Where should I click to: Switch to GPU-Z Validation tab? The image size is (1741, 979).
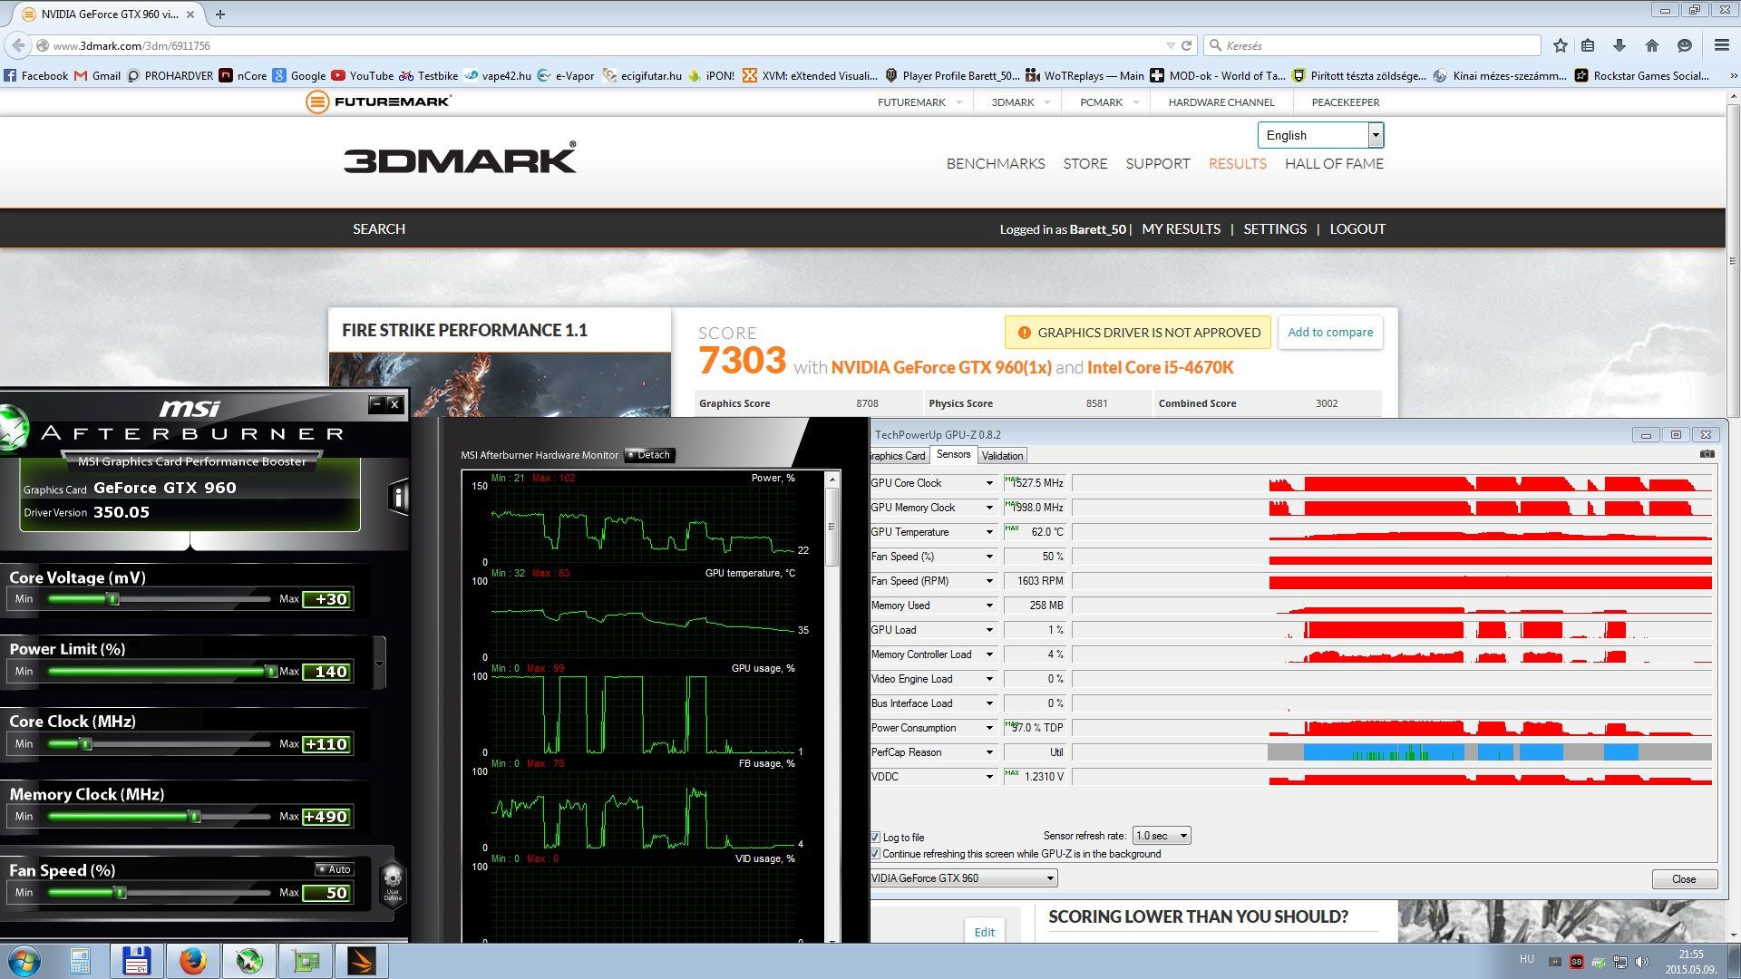coord(1002,456)
